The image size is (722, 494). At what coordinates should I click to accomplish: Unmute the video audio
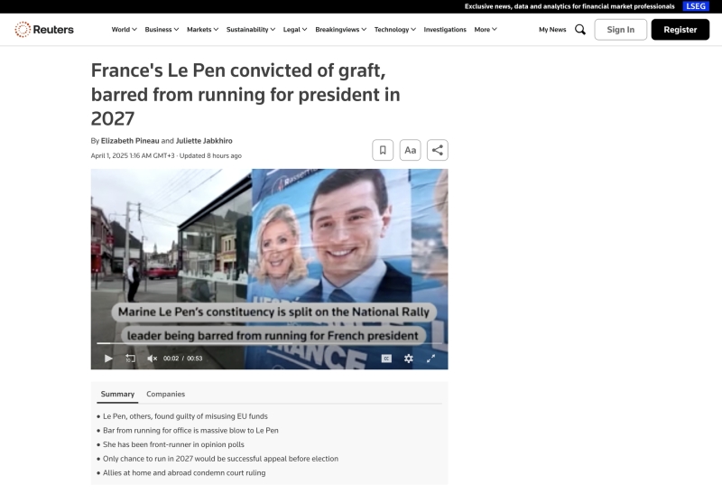pyautogui.click(x=152, y=359)
